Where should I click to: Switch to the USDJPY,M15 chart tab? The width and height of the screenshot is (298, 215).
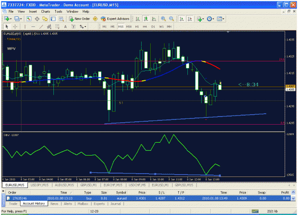point(40,185)
